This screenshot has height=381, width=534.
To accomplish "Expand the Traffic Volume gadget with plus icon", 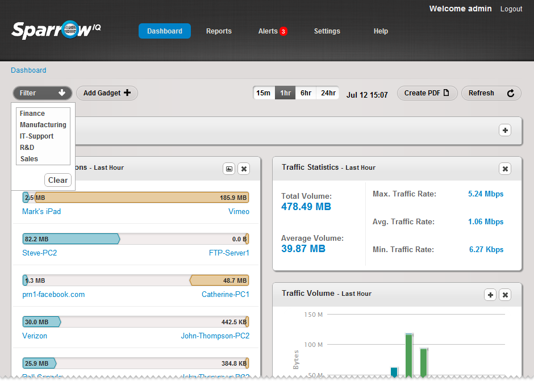I will coord(490,295).
